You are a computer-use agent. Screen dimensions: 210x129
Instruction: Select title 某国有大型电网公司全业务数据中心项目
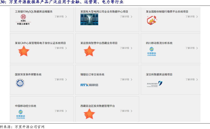(x=104, y=12)
